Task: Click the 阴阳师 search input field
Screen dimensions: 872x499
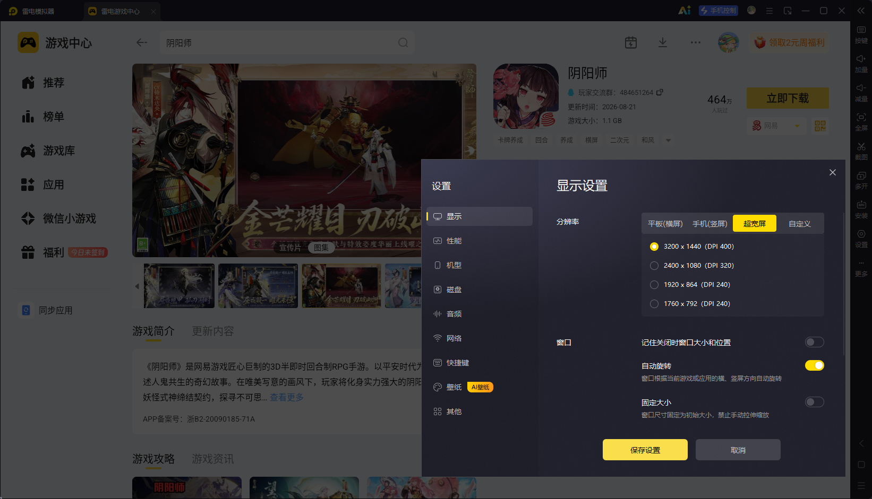Action: tap(287, 42)
